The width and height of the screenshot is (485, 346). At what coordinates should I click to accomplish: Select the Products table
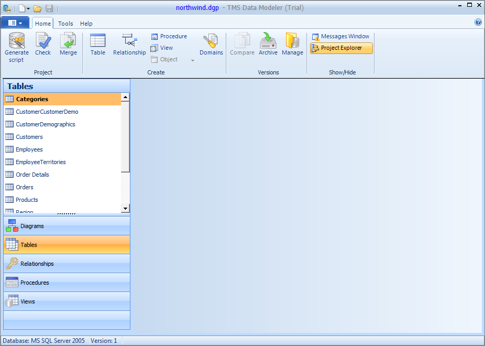(62, 200)
